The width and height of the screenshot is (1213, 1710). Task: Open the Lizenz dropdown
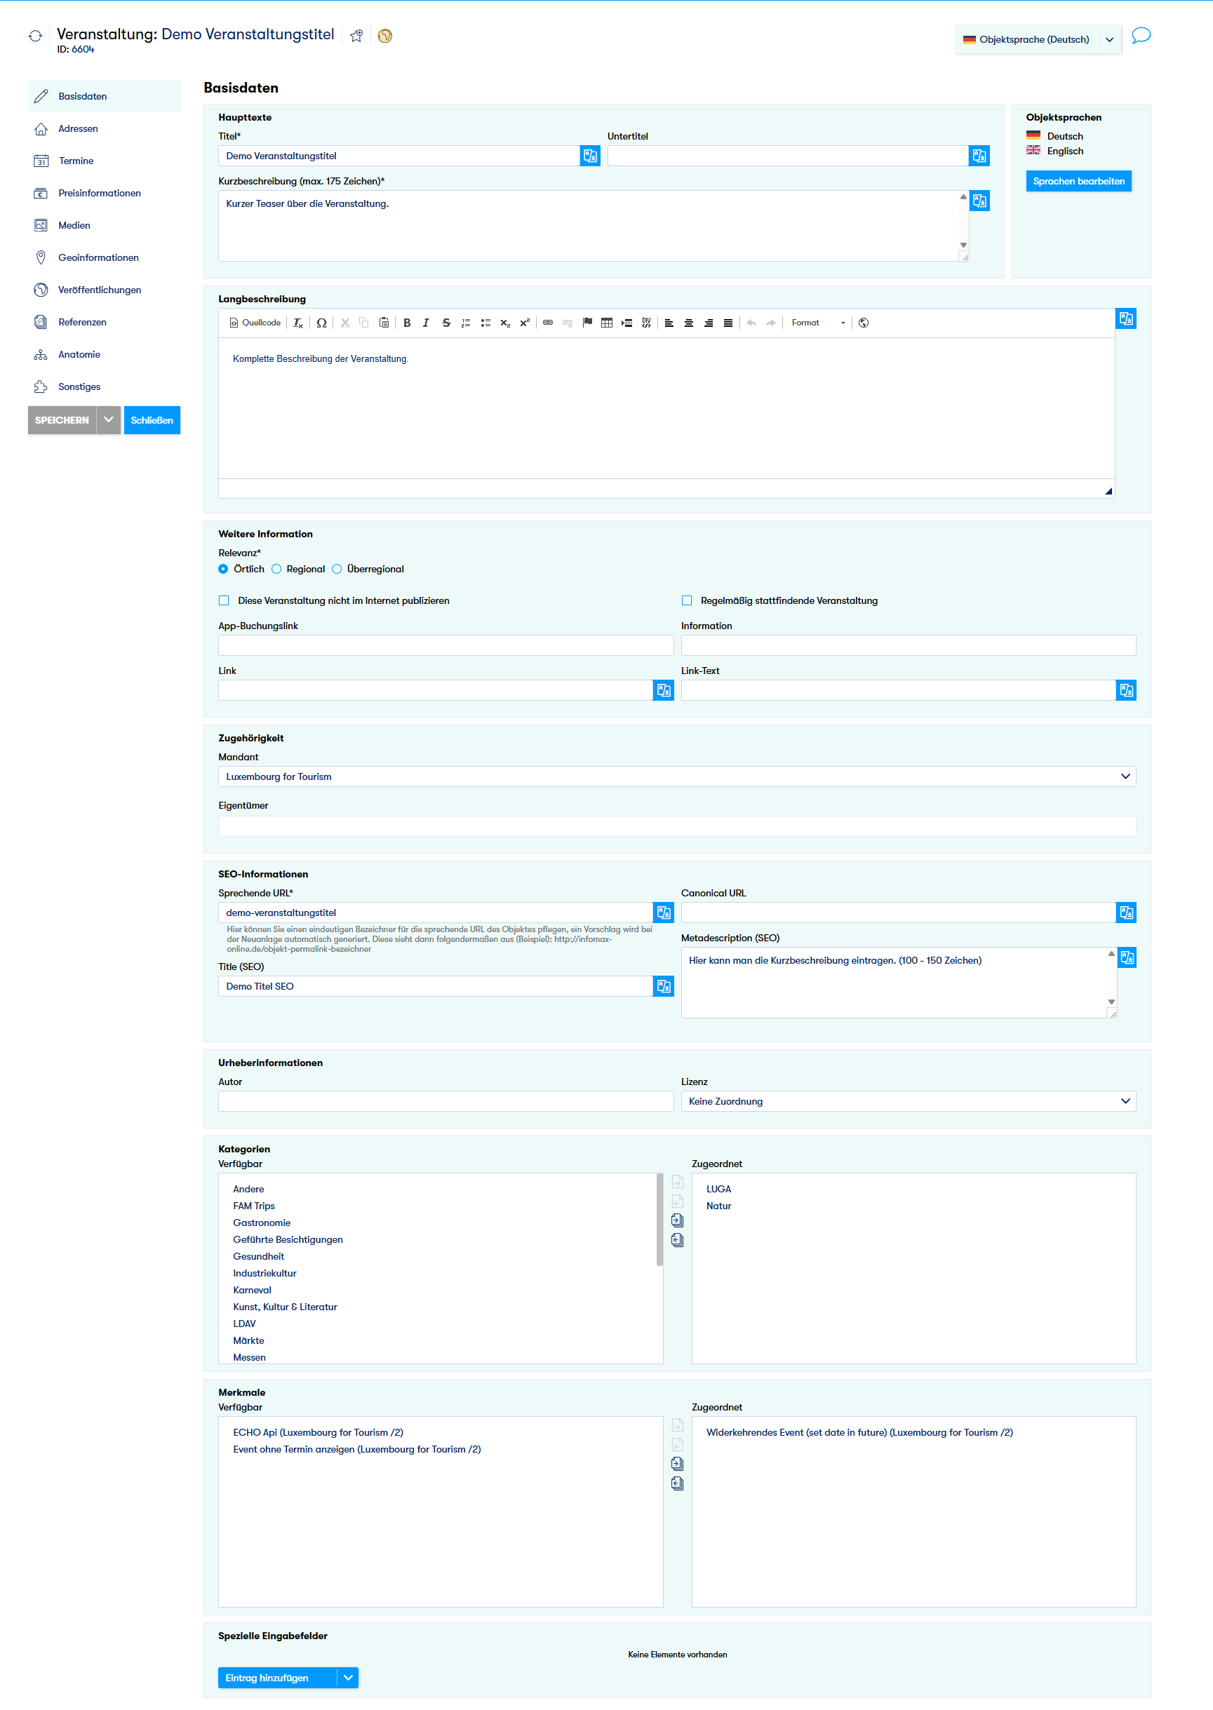point(909,1101)
